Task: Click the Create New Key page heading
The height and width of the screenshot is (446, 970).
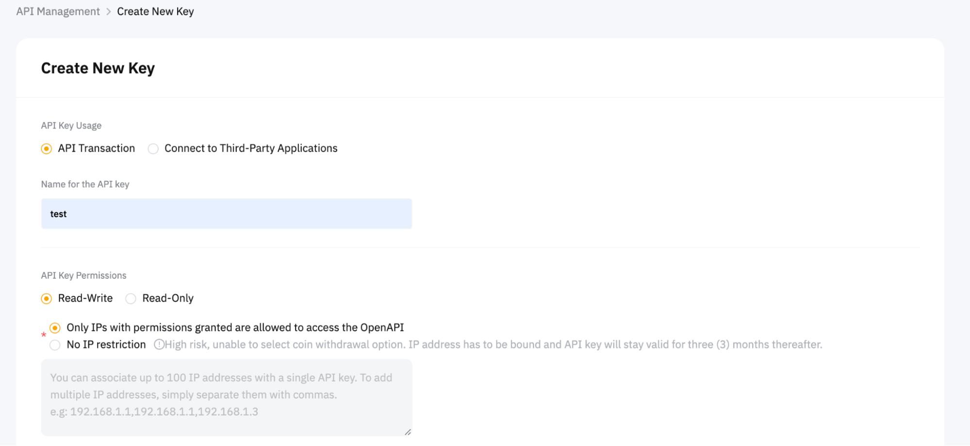Action: point(98,68)
